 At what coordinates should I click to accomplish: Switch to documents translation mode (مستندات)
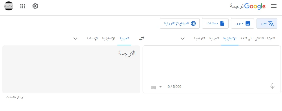pyautogui.click(x=215, y=23)
